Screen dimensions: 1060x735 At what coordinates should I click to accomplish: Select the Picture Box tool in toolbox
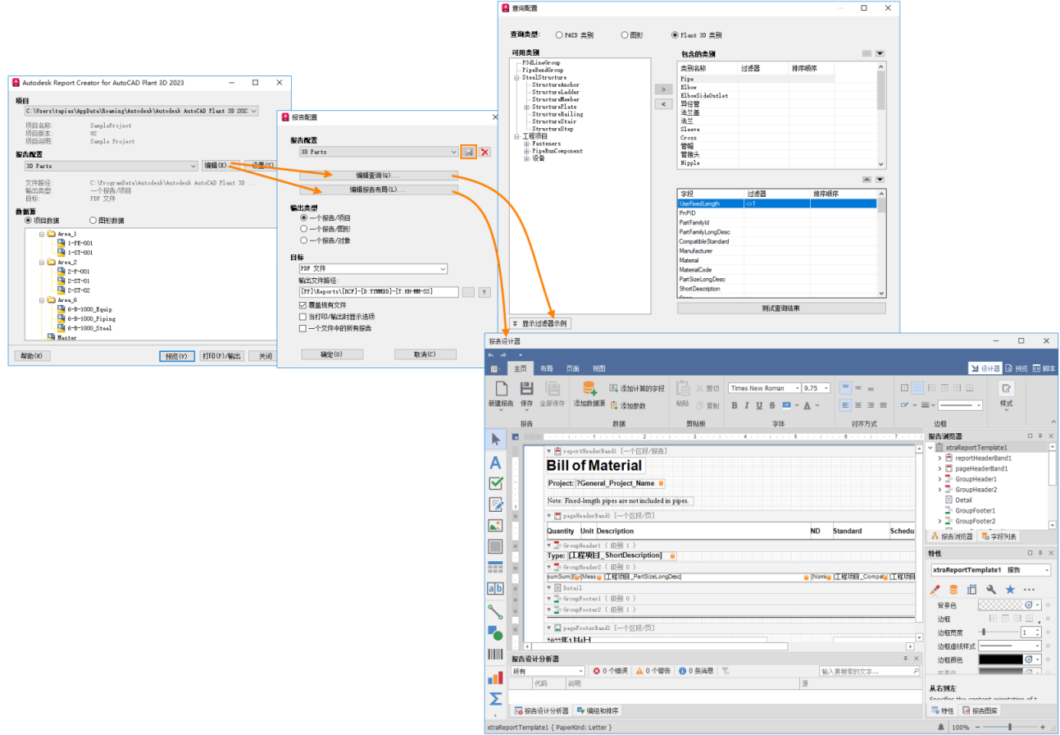495,526
